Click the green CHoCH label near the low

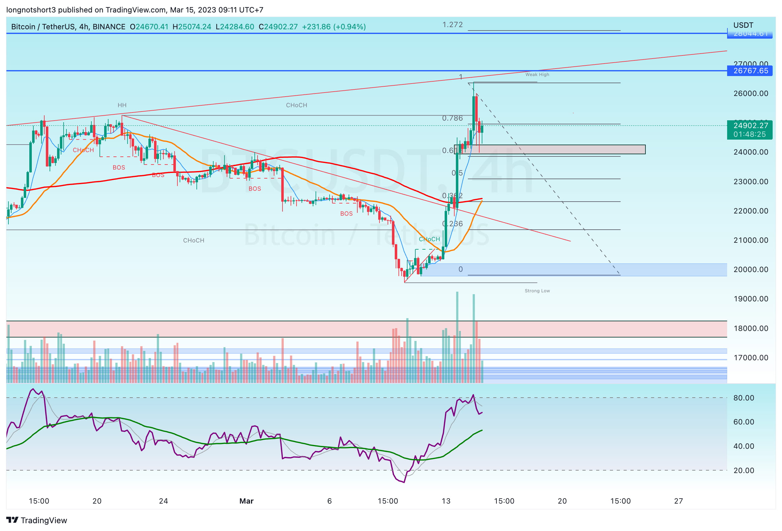429,239
